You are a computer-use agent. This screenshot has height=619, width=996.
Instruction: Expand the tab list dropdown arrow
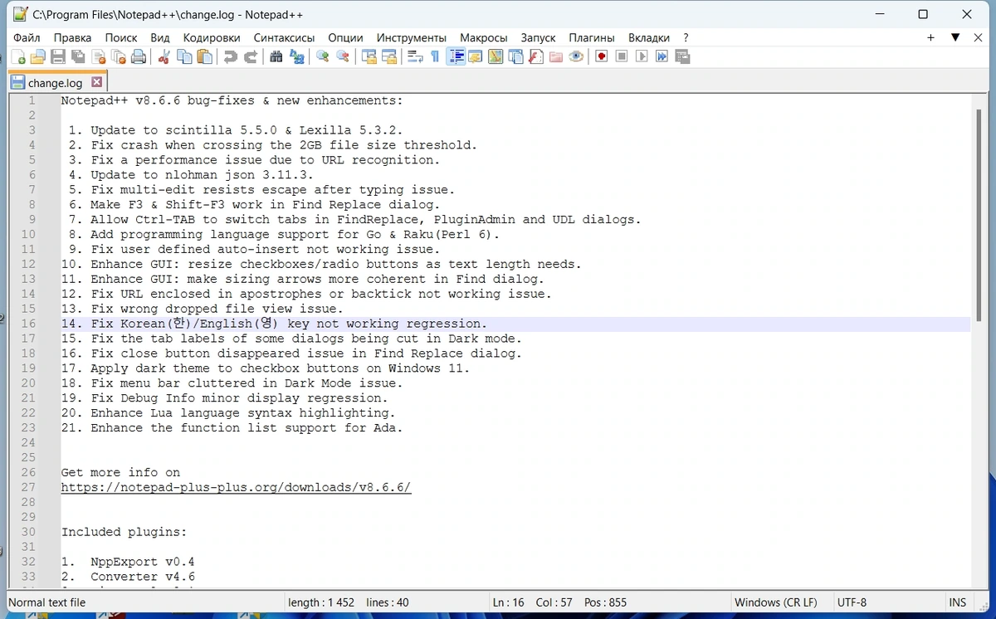(955, 37)
